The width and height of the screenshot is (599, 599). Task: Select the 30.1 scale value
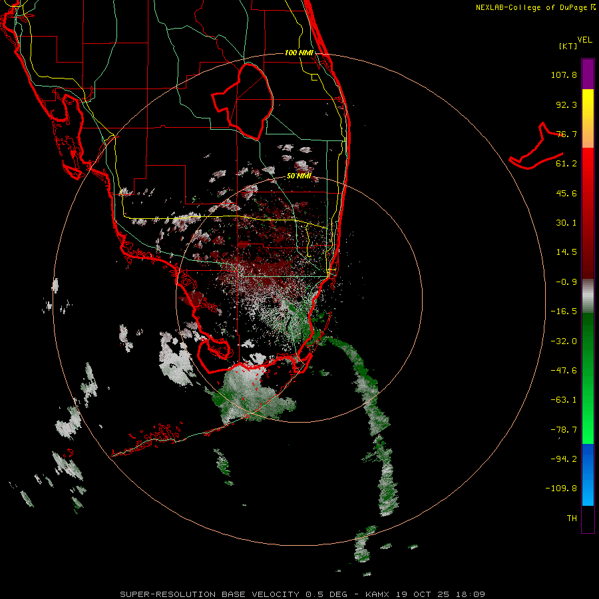pos(566,223)
